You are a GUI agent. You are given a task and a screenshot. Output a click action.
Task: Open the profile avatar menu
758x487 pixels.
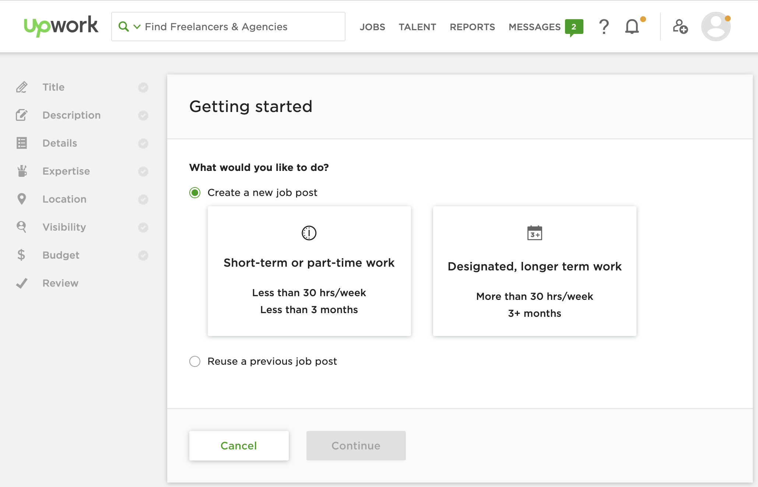tap(716, 27)
